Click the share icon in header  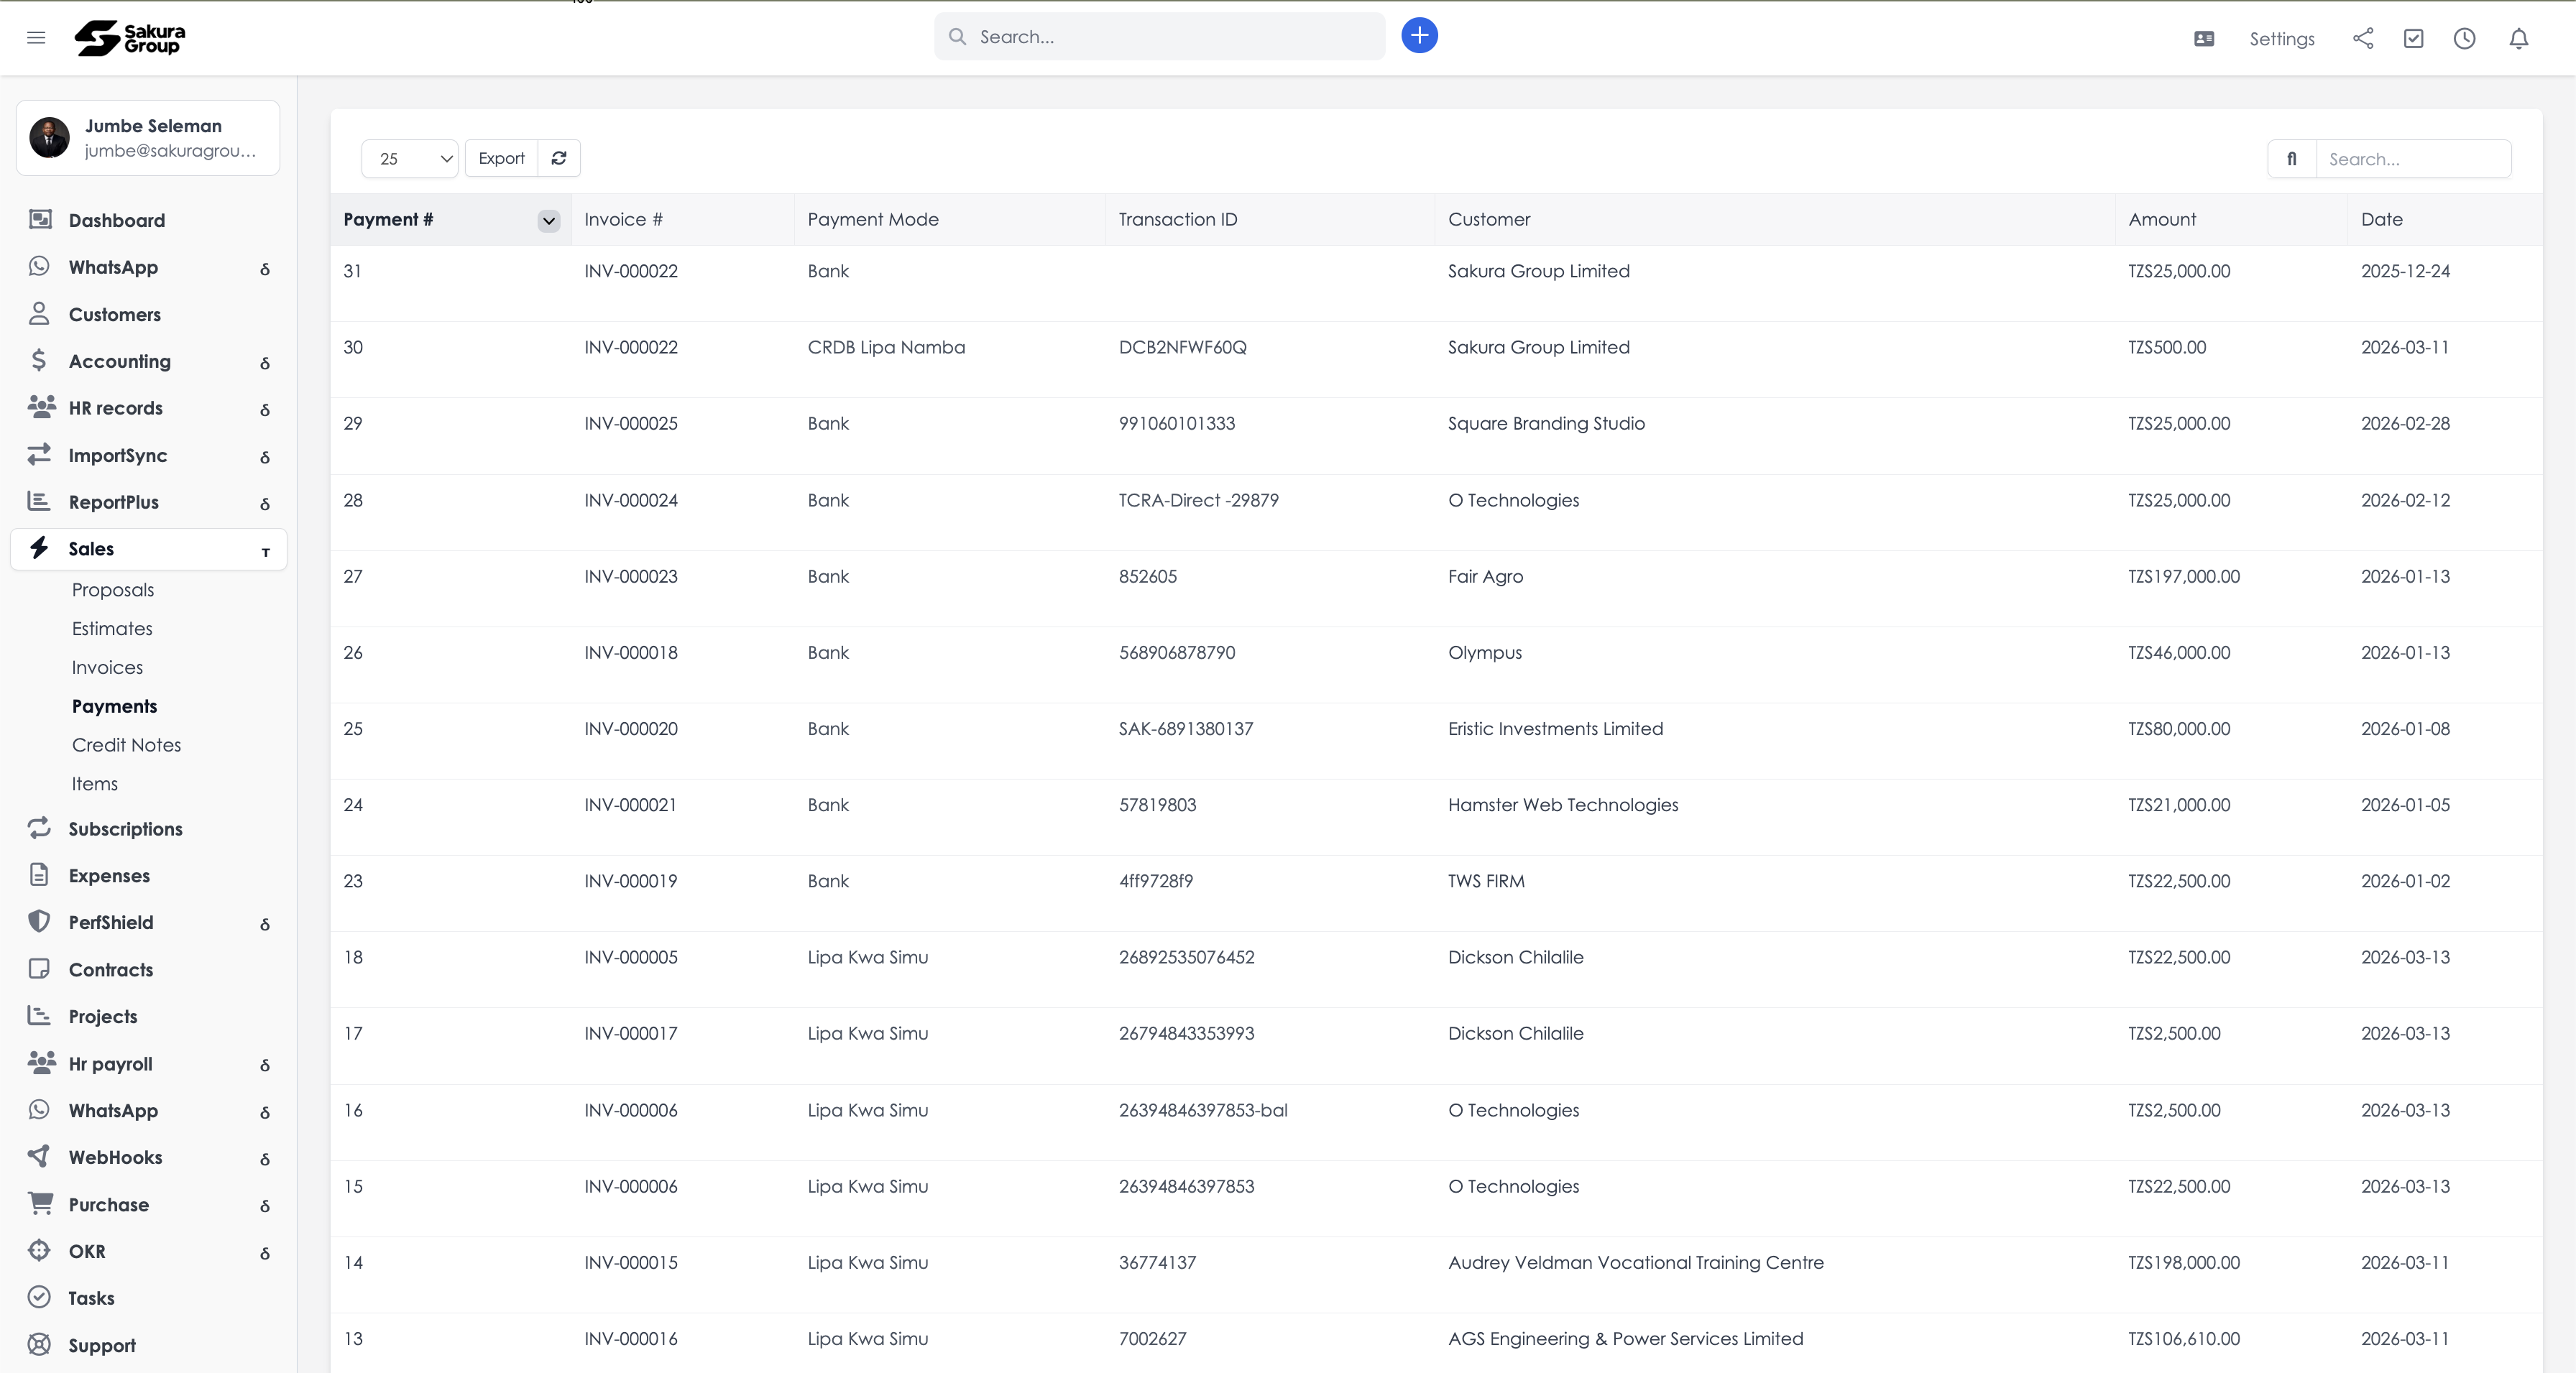pyautogui.click(x=2363, y=39)
